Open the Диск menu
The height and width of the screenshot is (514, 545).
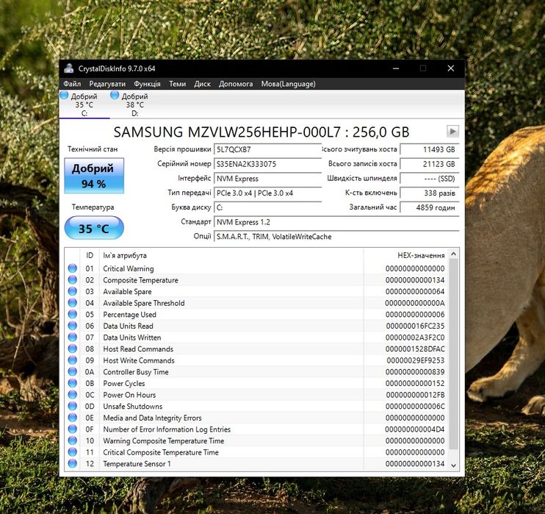coord(202,84)
